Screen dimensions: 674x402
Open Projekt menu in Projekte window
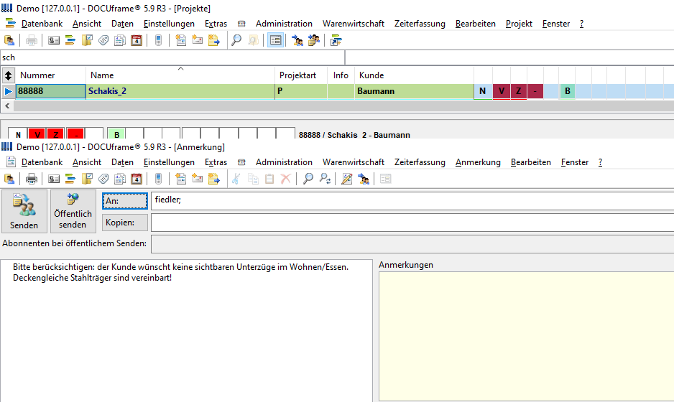519,24
